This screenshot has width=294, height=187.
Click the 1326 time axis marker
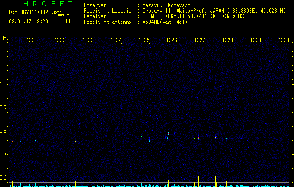tap(172, 40)
